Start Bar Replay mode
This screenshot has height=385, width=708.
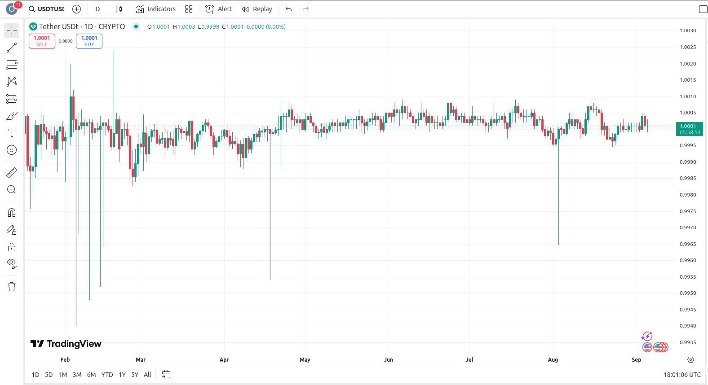coord(257,9)
